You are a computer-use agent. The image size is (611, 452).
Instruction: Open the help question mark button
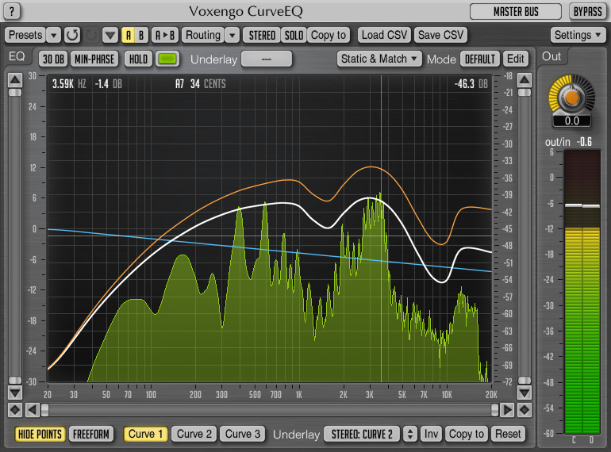click(x=12, y=11)
